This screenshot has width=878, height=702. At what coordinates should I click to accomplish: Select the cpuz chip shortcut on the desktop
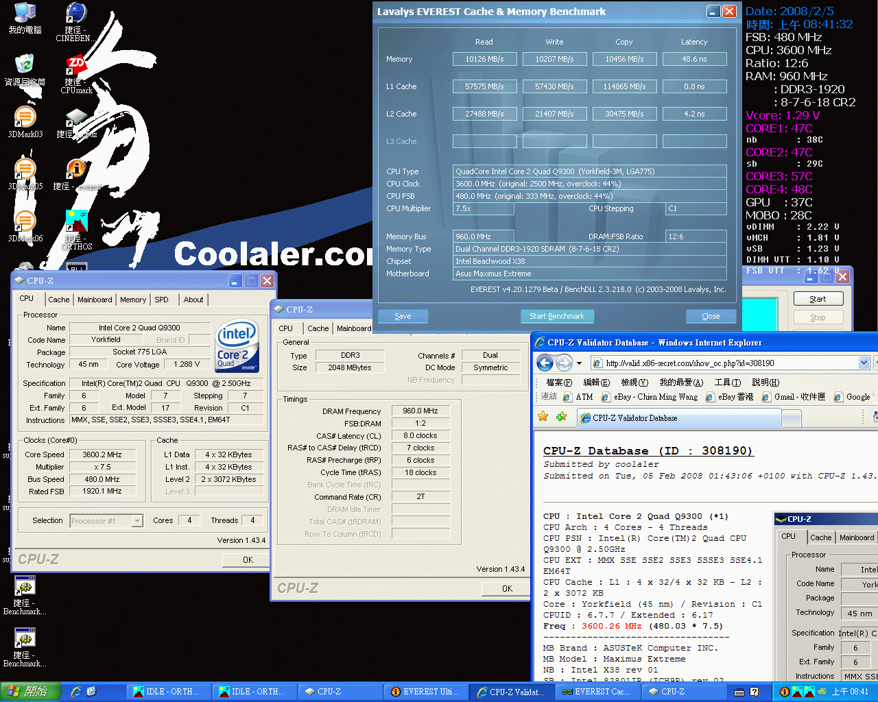[76, 122]
